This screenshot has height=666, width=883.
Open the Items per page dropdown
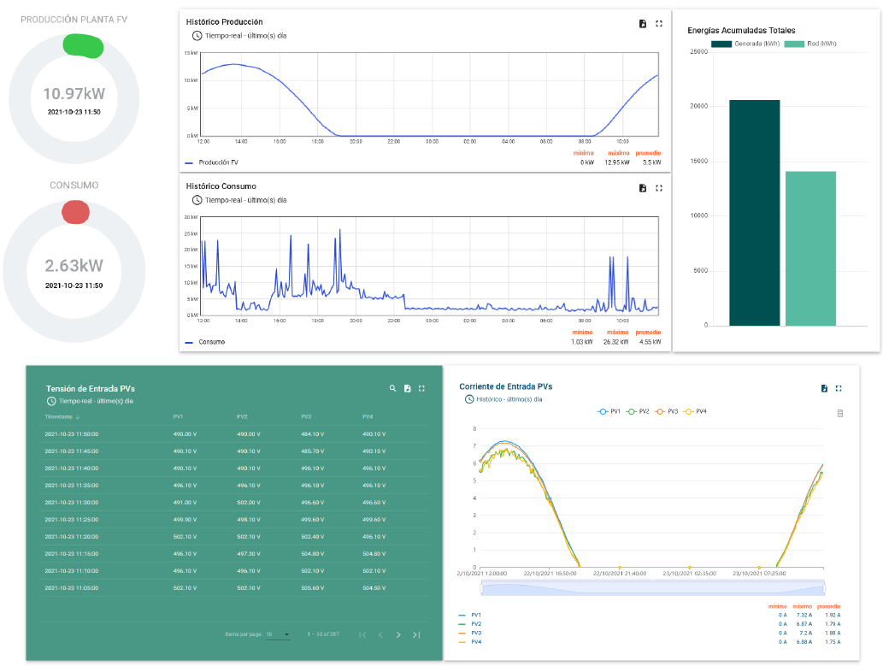point(278,634)
